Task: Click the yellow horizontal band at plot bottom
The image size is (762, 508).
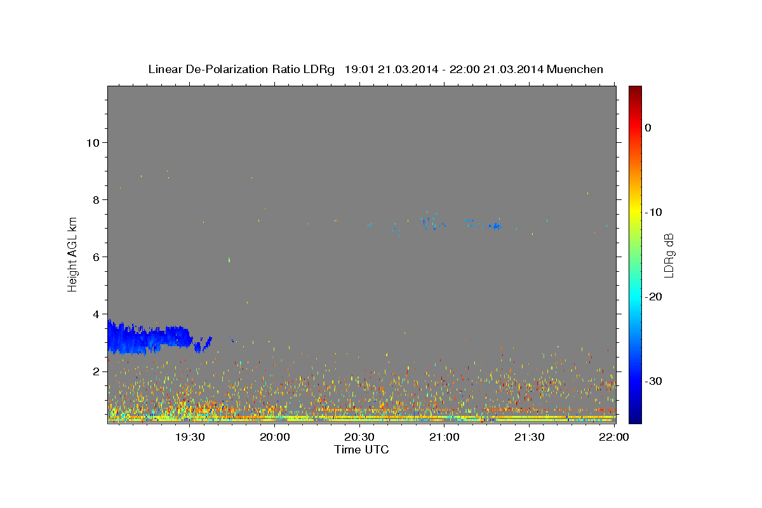Action: pyautogui.click(x=361, y=418)
